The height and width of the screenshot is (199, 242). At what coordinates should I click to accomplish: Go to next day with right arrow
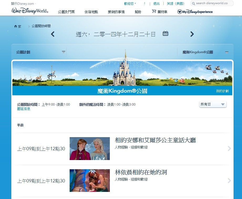192,34
